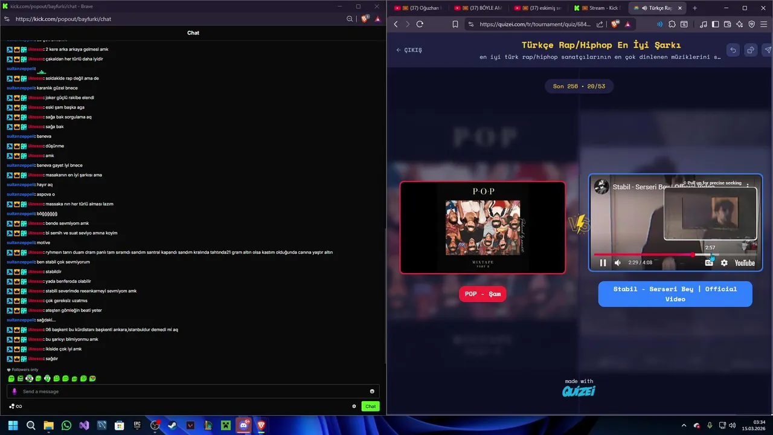773x435 pixels.
Task: Open the Windows Start menu
Action: point(13,425)
